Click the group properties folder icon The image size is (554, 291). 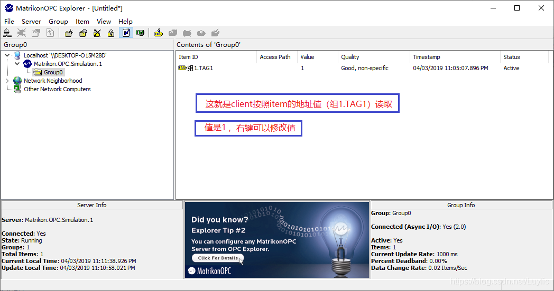(x=83, y=33)
